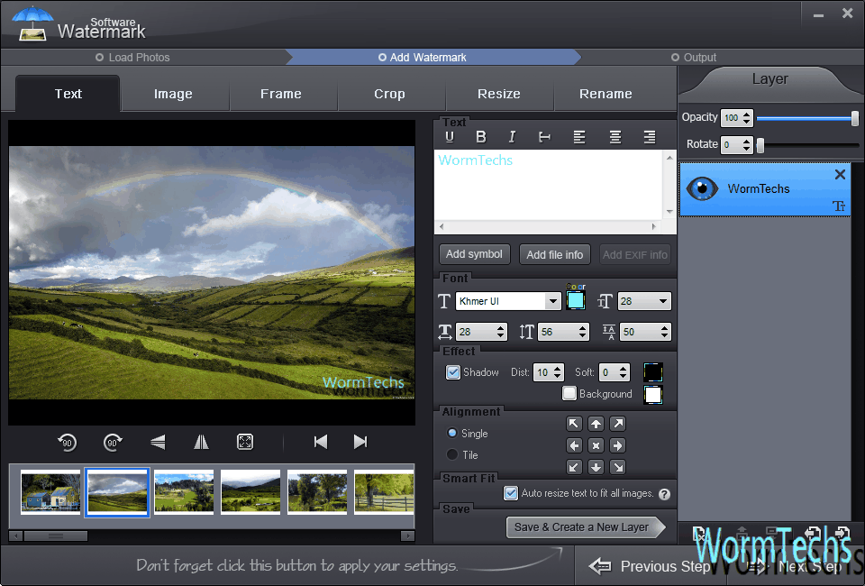This screenshot has width=865, height=586.
Task: Open the Load Photos step
Action: 132,58
